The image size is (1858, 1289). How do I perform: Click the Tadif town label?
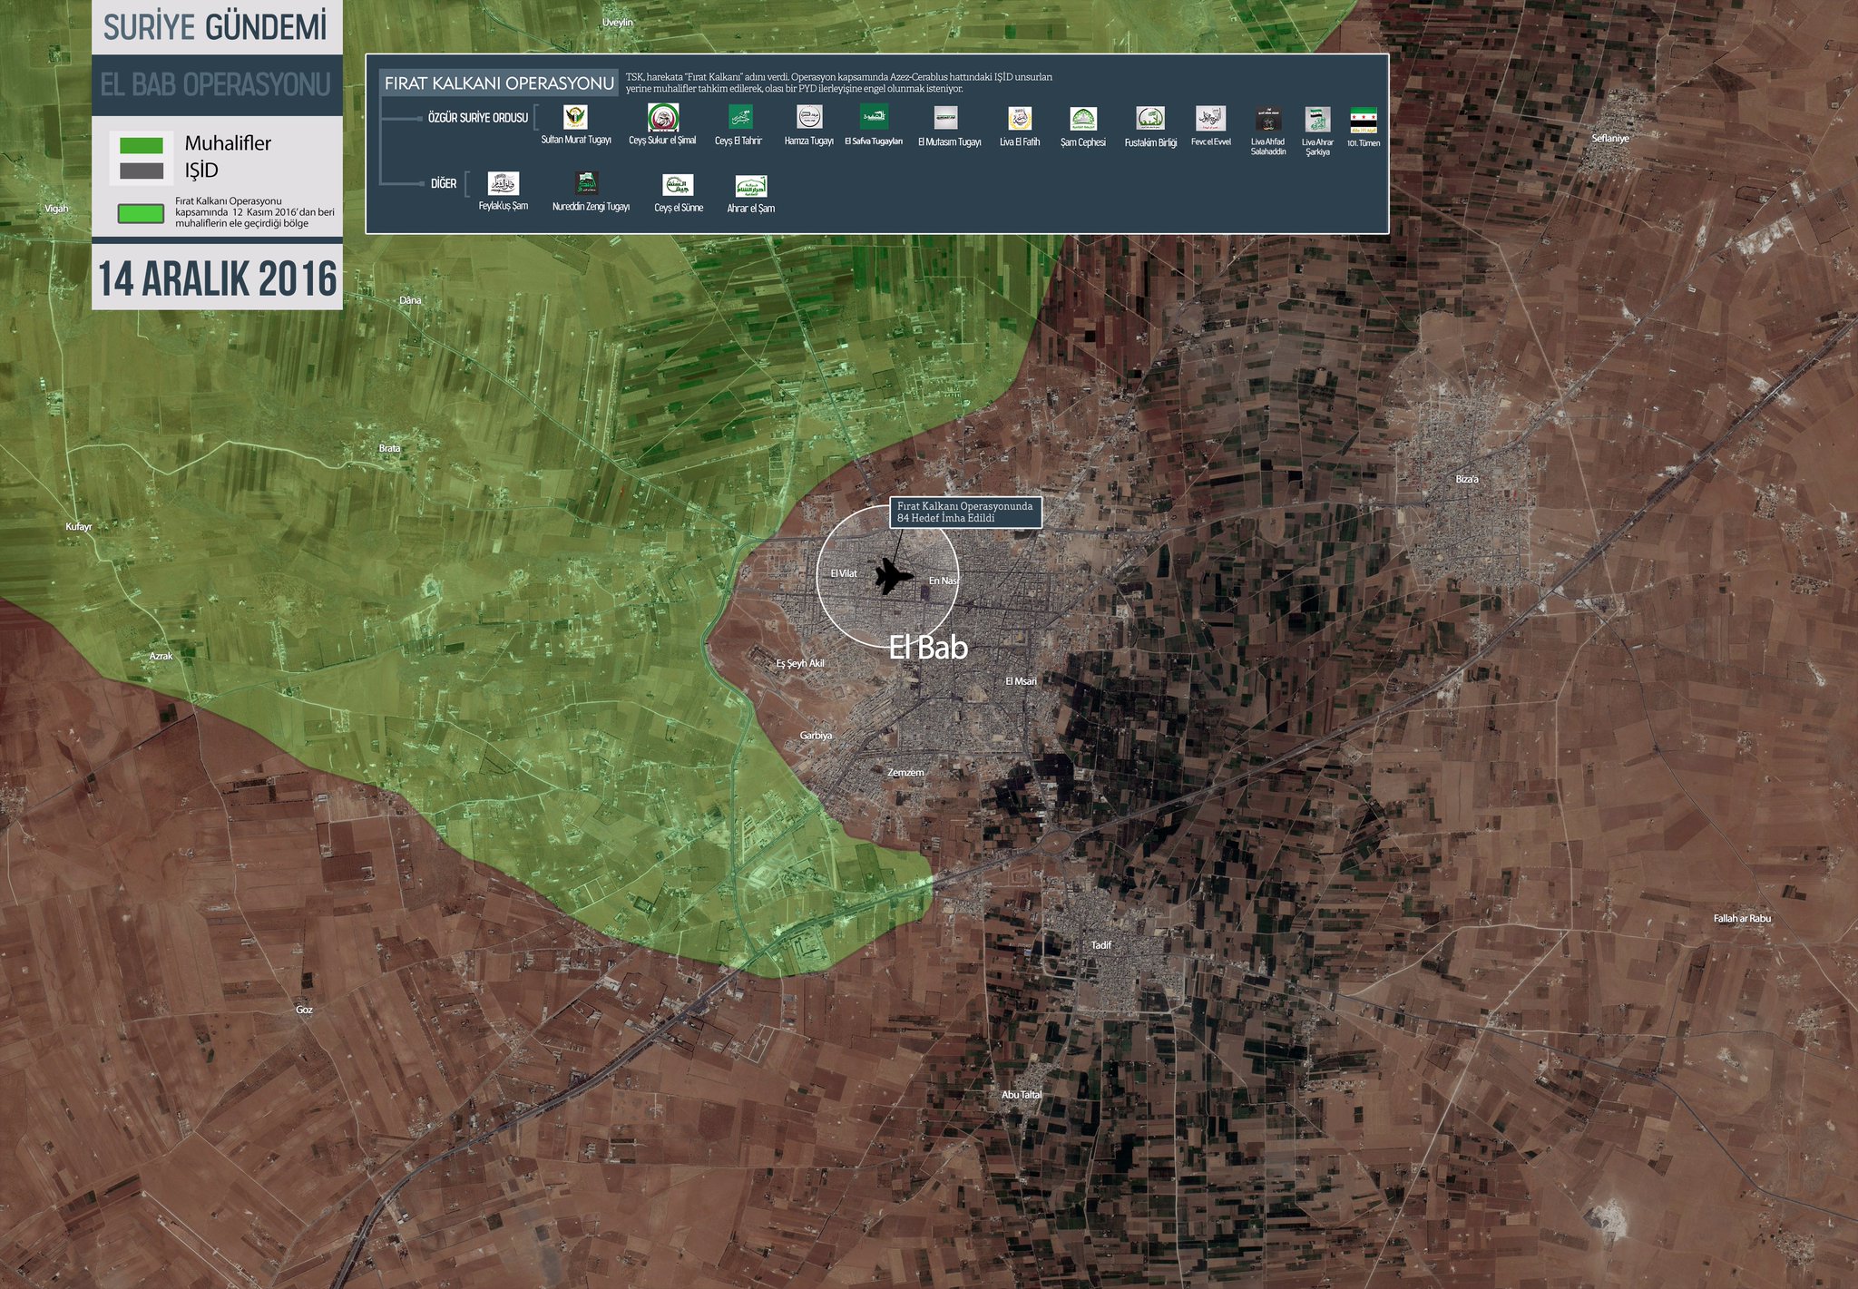pos(1100,945)
